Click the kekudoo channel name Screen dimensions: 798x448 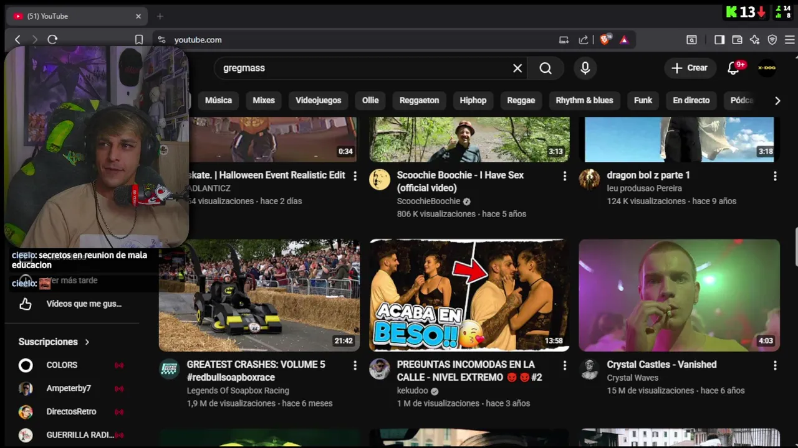coord(413,391)
